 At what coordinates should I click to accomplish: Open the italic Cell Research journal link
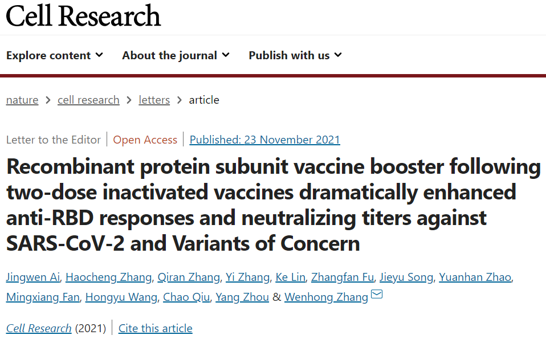coord(39,328)
